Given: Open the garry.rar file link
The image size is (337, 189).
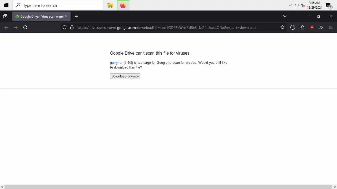Looking at the screenshot, I should (116, 63).
